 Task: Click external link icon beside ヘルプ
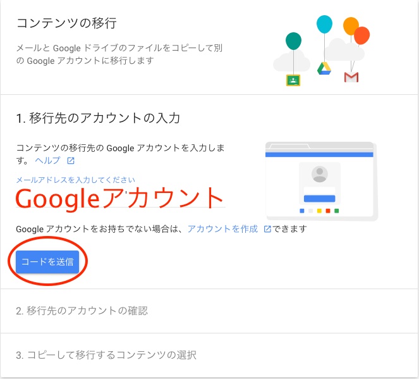(71, 161)
